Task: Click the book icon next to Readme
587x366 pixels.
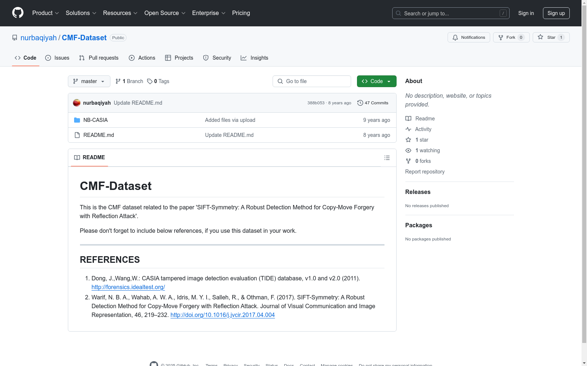Action: pyautogui.click(x=408, y=119)
